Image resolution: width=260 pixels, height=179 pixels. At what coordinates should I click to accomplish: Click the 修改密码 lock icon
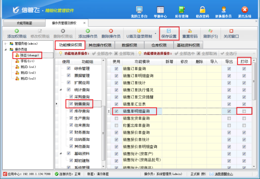pyautogui.click(x=202, y=10)
